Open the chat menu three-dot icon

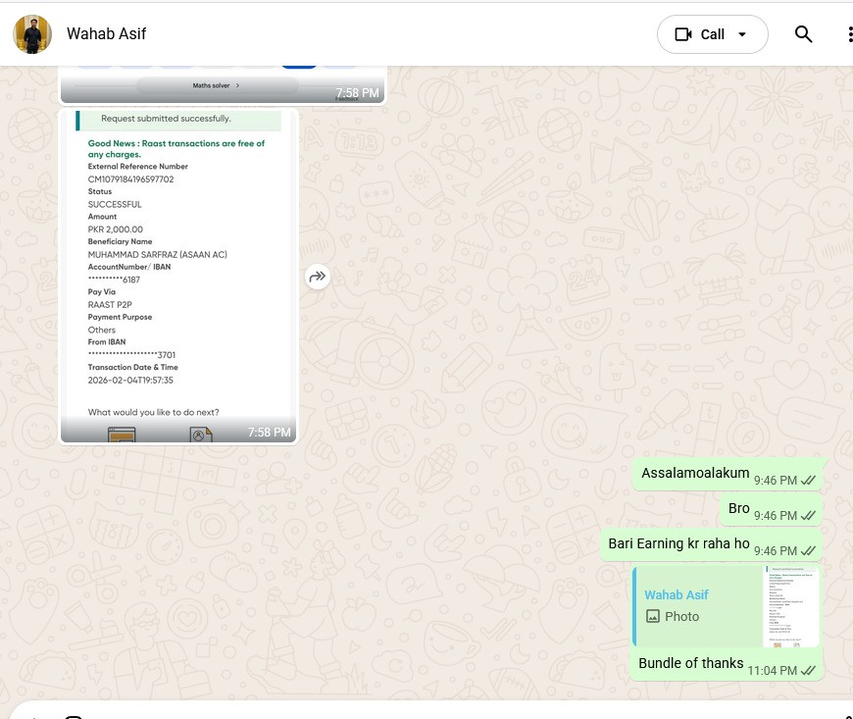848,34
